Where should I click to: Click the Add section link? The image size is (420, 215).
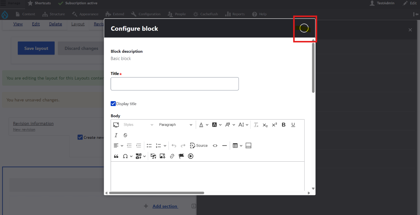165,206
